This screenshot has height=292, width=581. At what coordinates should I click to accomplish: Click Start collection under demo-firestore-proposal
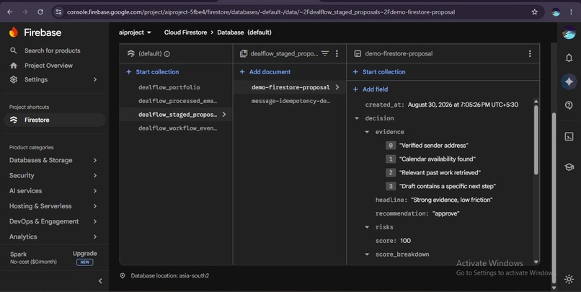pos(379,72)
